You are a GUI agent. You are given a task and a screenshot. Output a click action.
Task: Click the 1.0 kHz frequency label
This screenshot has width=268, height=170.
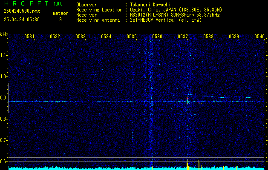click(3, 76)
